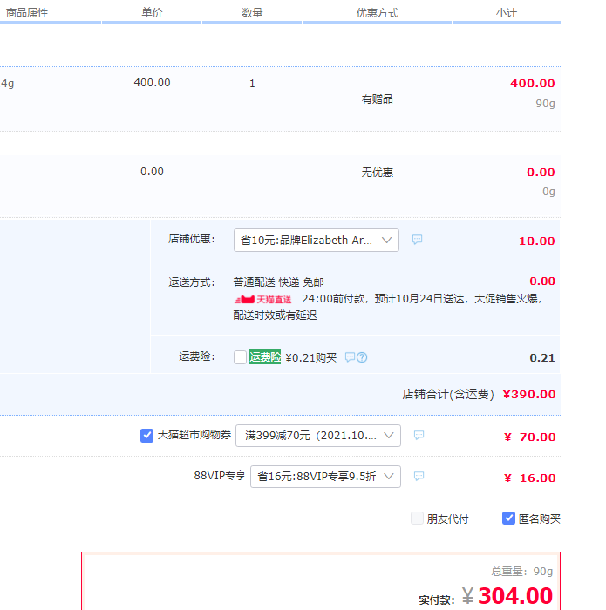Click the 单价 column header
The height and width of the screenshot is (610, 606).
[x=152, y=13]
